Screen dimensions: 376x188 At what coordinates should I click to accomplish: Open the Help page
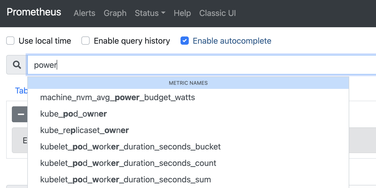pos(182,13)
